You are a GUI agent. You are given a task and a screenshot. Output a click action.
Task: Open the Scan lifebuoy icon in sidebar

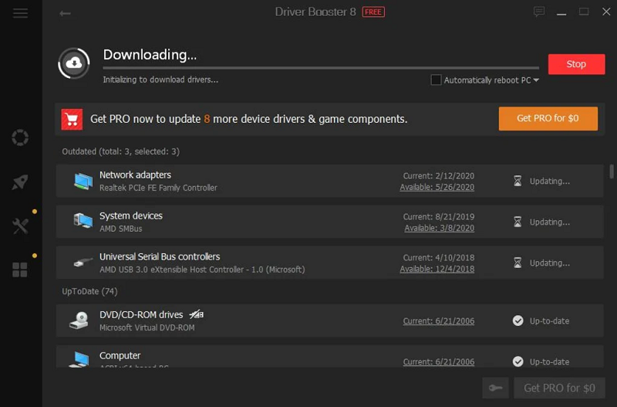click(20, 138)
